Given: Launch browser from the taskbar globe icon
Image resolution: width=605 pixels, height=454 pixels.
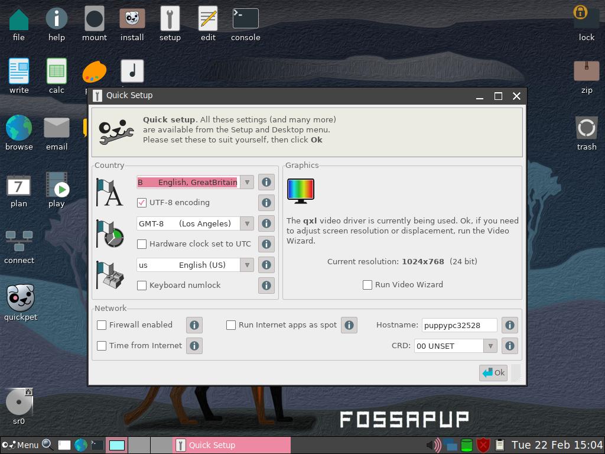Looking at the screenshot, I should [80, 445].
